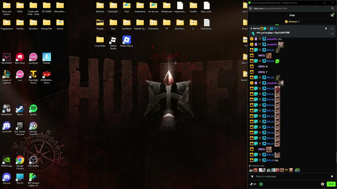Click the zoom magnifier in address bar
Viewport: 337px width, 189px height.
[333, 8]
